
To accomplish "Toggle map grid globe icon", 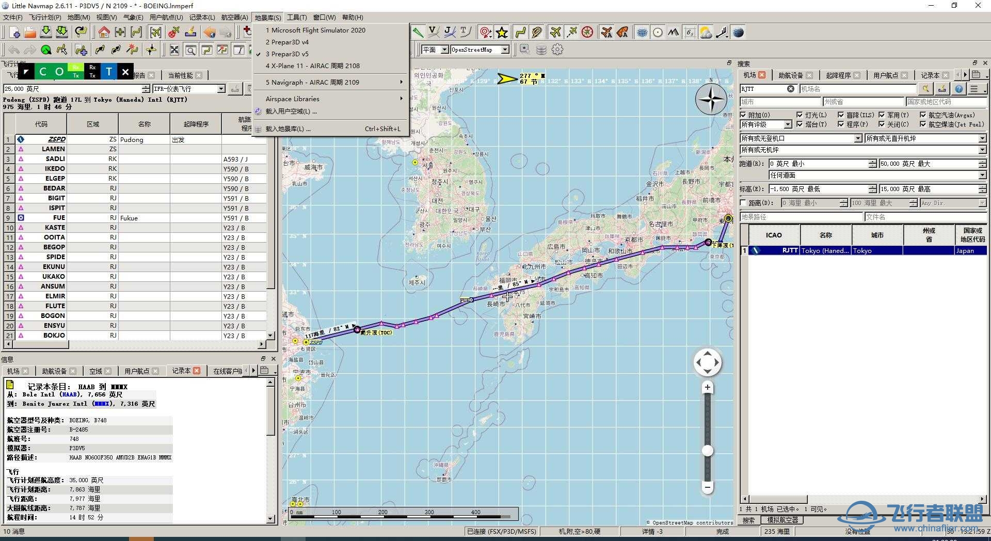I will point(642,33).
